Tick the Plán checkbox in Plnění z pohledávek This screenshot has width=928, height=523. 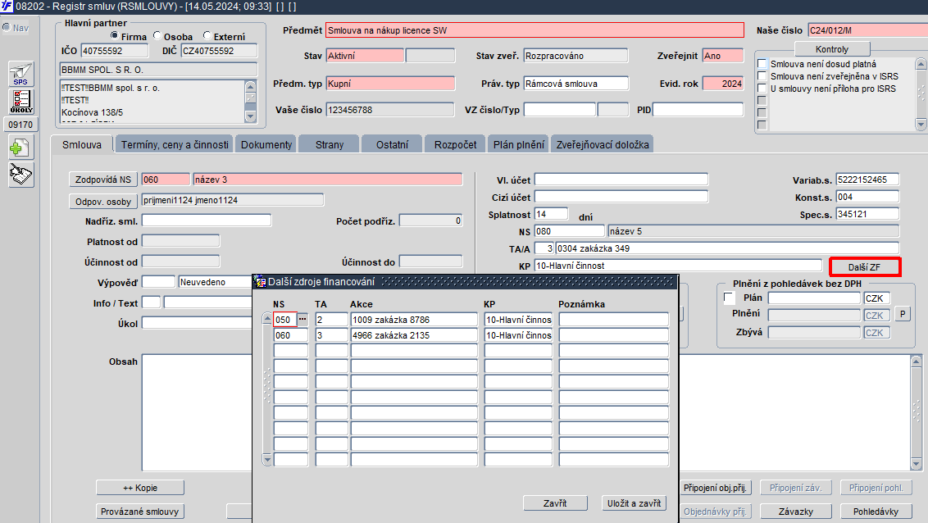click(729, 298)
